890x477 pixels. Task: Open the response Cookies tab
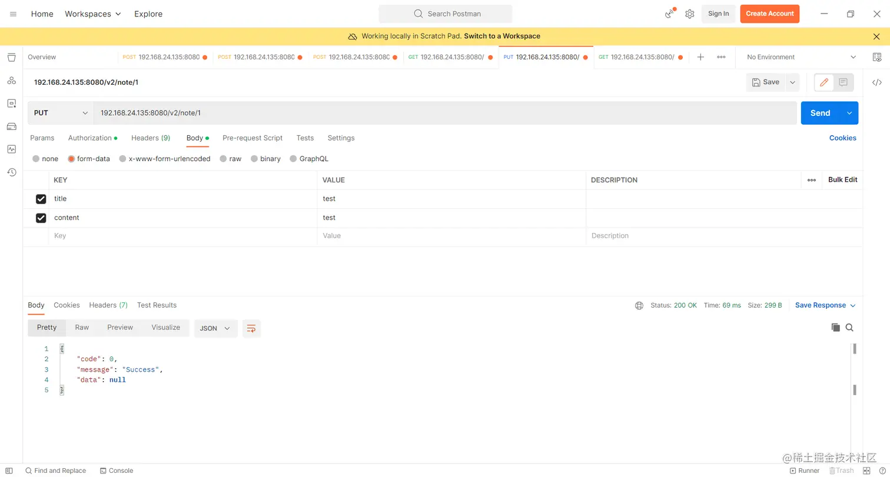(x=67, y=305)
